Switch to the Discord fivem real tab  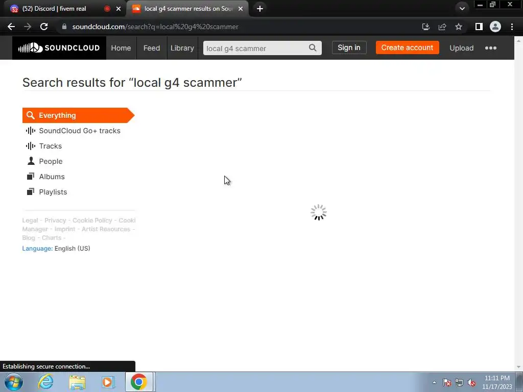tap(63, 9)
